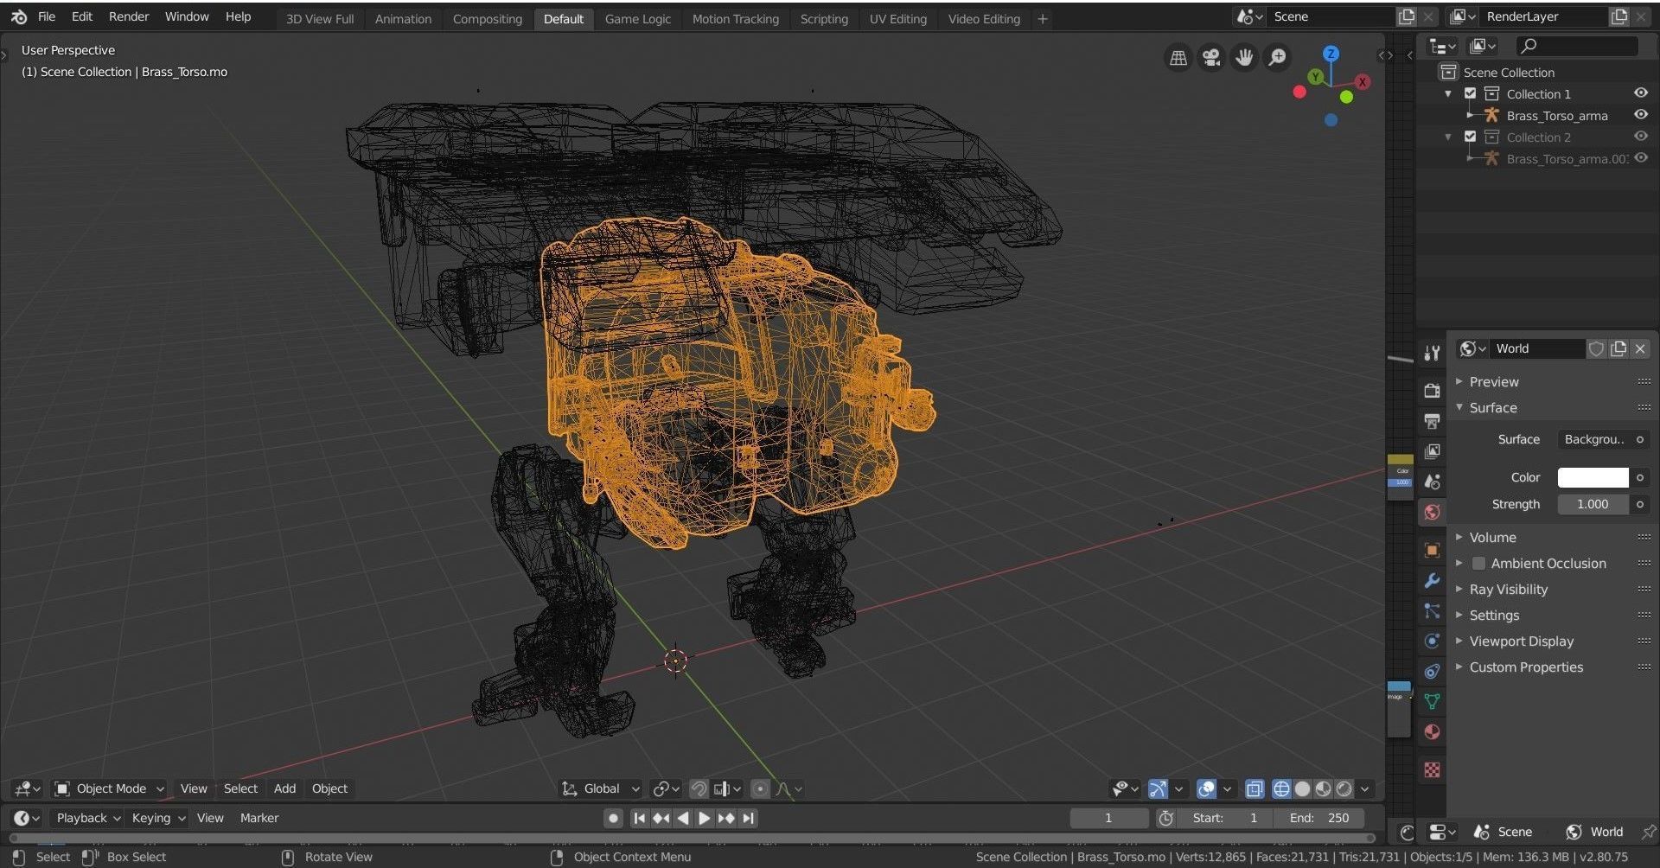1660x868 pixels.
Task: Expand the Viewport Display panel
Action: coord(1459,641)
